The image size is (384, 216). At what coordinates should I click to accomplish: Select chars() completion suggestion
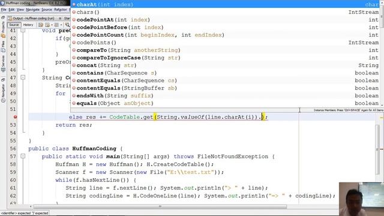tap(226, 12)
